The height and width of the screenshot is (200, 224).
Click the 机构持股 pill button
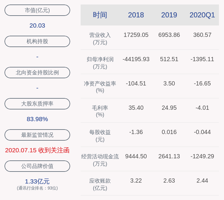(37, 41)
